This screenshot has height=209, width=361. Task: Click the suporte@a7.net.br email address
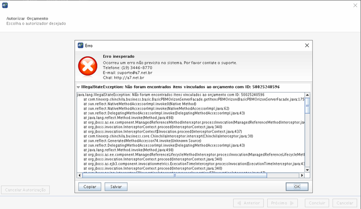click(134, 72)
